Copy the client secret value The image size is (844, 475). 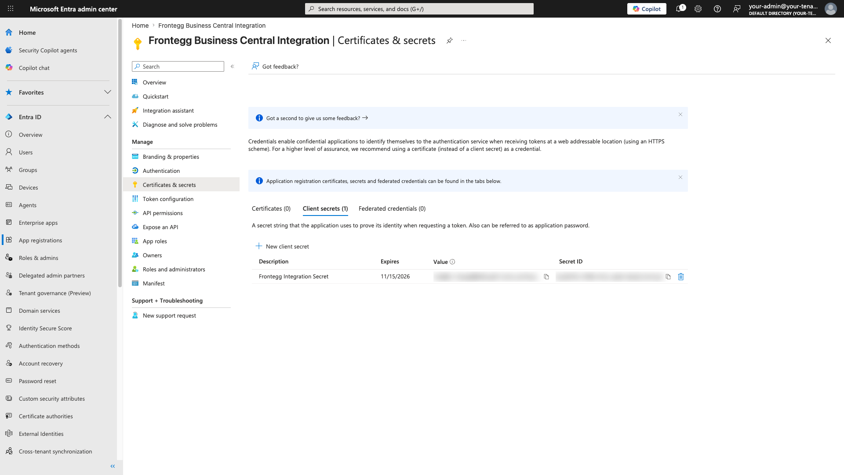click(546, 277)
